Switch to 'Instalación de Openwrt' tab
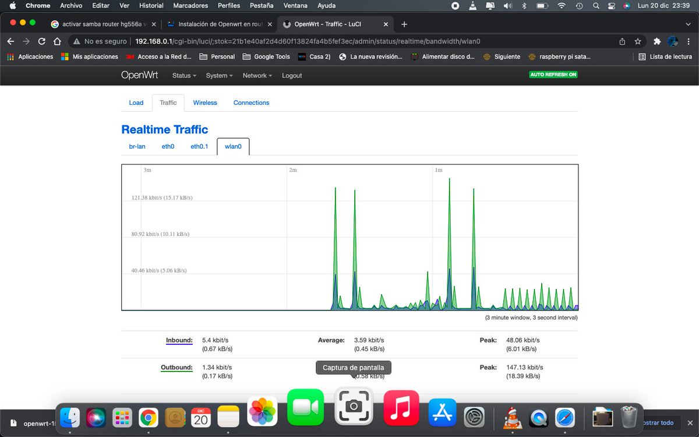This screenshot has height=437, width=699. pos(217,24)
